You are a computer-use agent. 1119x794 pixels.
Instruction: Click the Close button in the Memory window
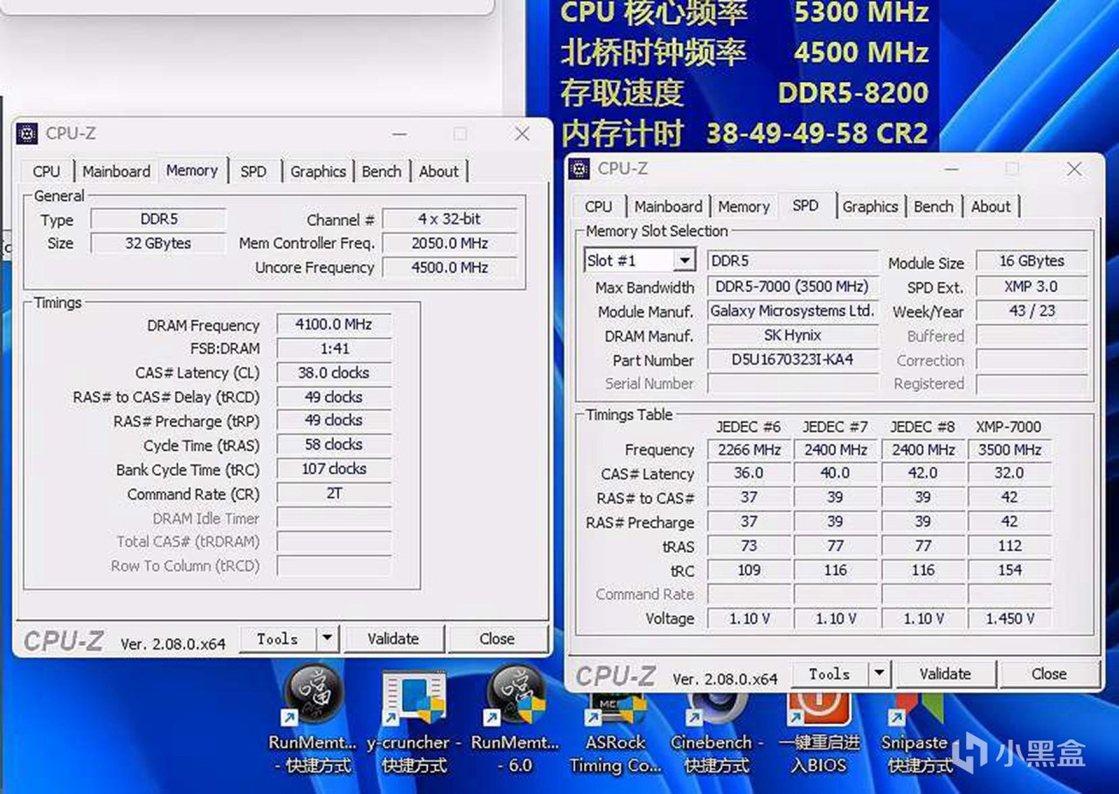pyautogui.click(x=497, y=638)
